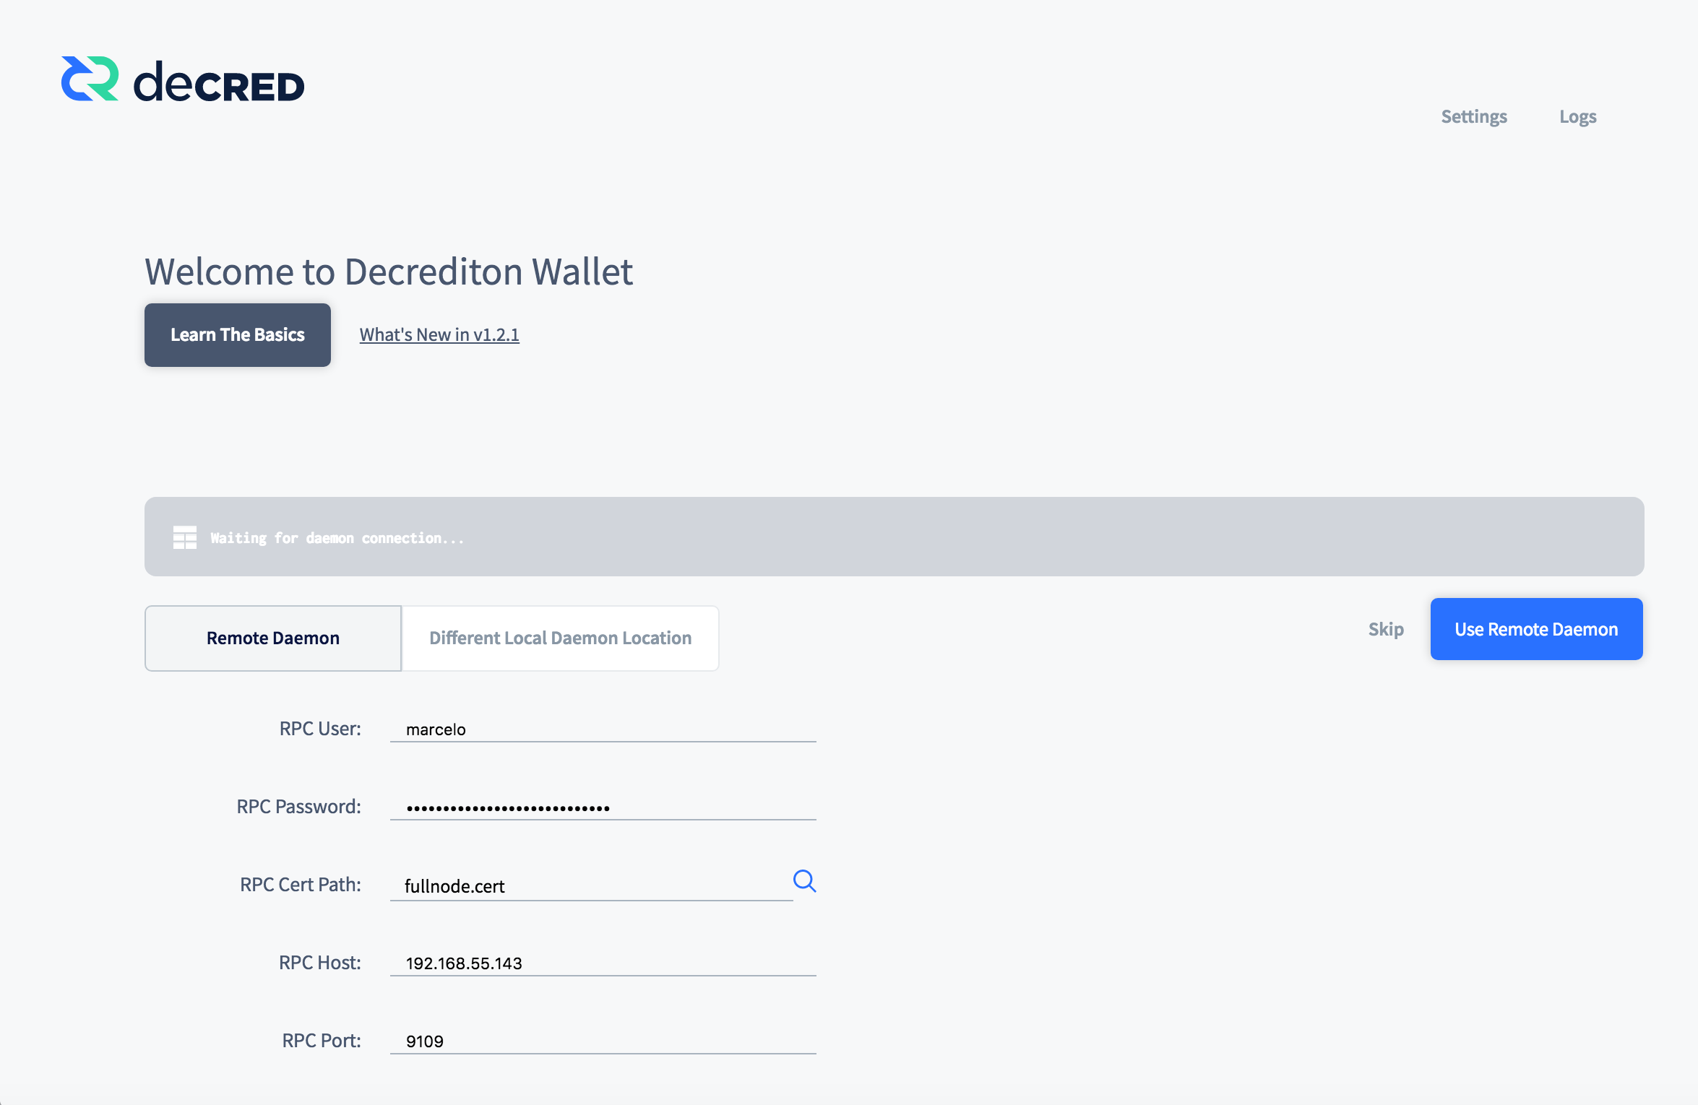Focus the RPC Password field
This screenshot has height=1105, width=1698.
click(603, 807)
